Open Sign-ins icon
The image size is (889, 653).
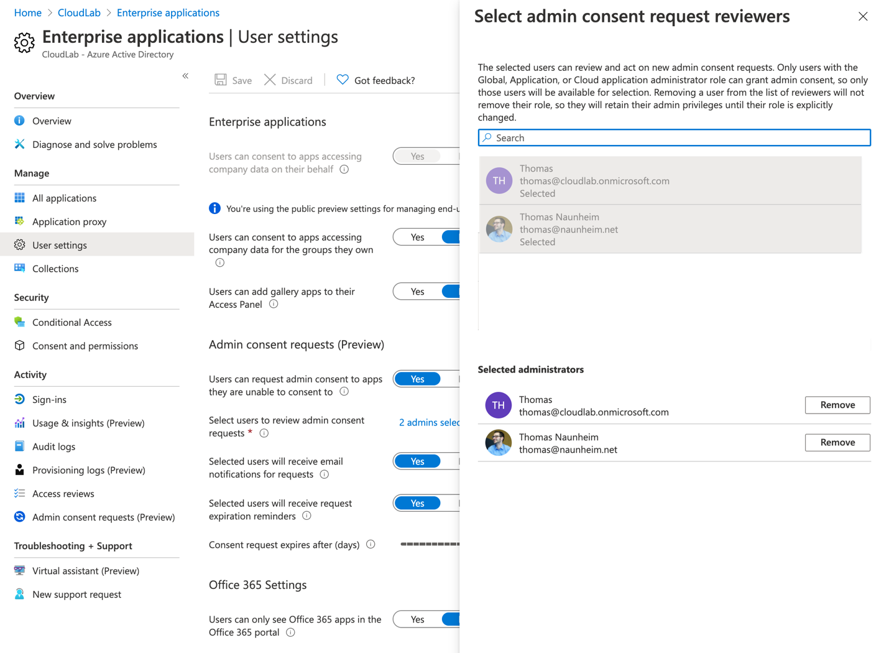(x=19, y=399)
